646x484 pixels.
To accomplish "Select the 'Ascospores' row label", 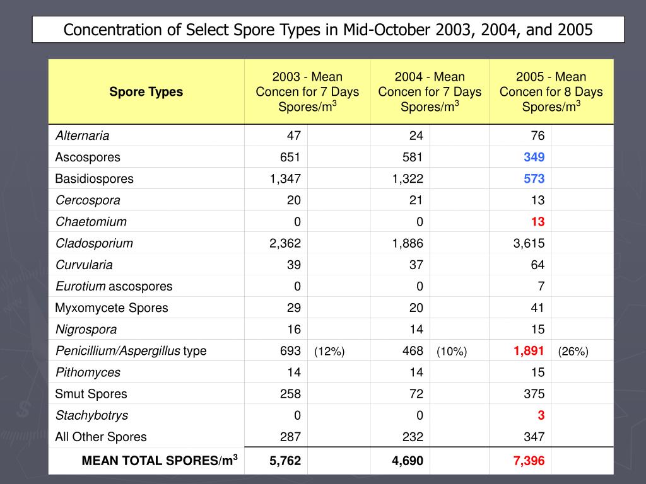I will [88, 157].
